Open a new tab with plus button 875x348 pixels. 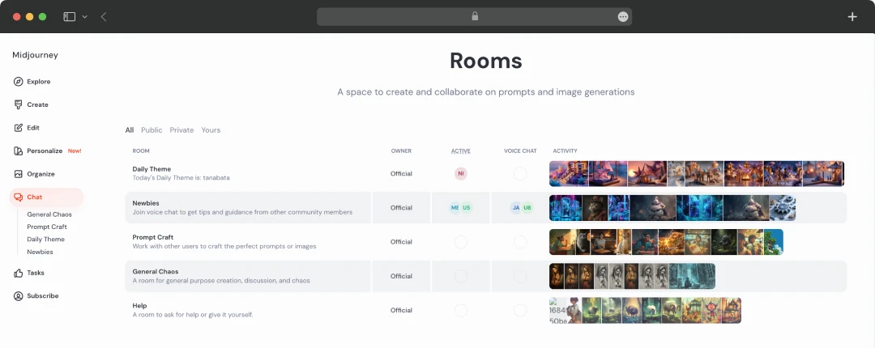tap(852, 17)
